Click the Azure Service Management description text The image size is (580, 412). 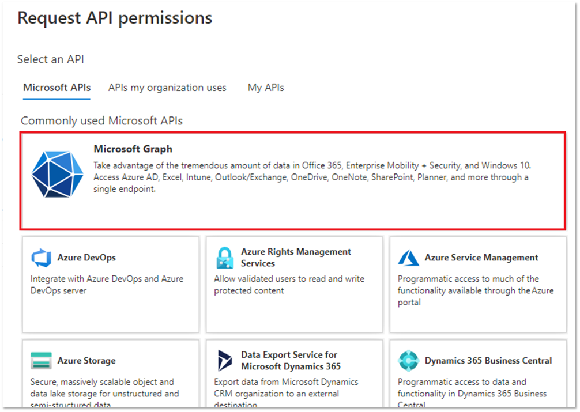(475, 290)
